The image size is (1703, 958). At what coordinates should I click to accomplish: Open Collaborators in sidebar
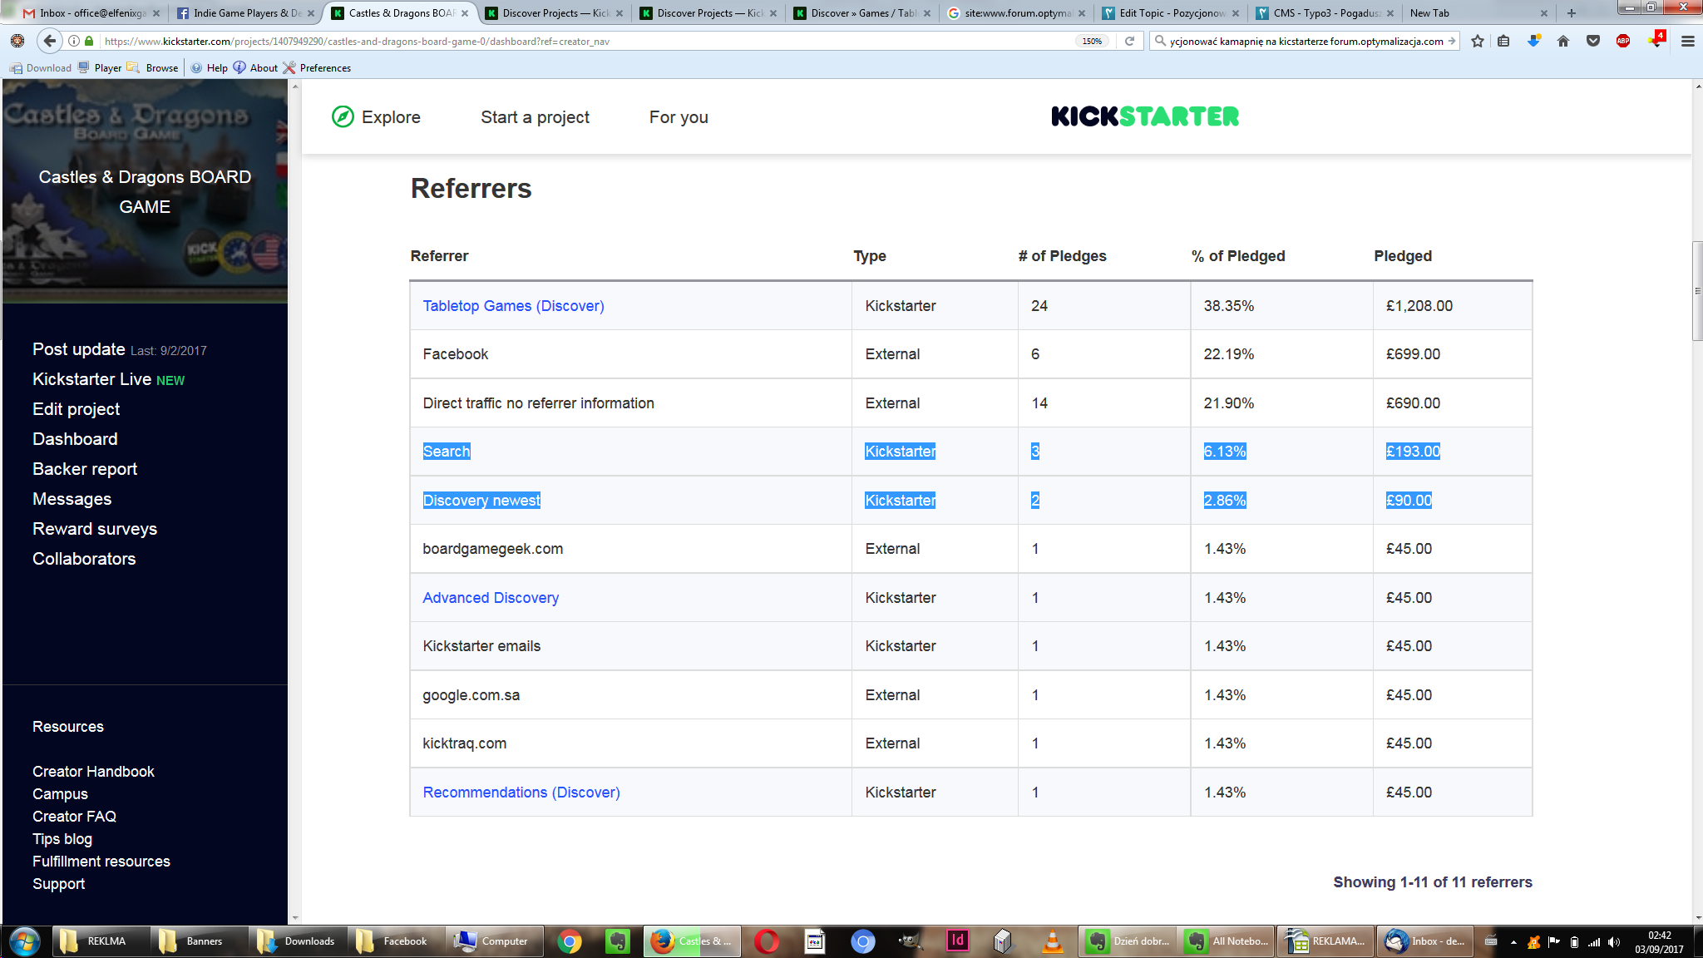(x=84, y=559)
